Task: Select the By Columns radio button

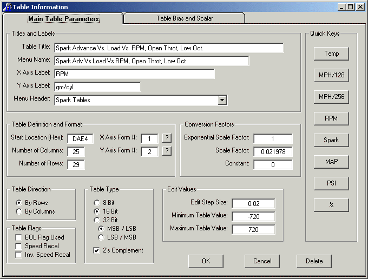Action: coord(19,211)
